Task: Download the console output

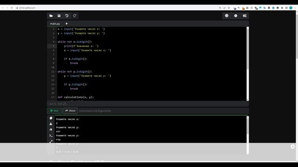Action: [x=51, y=124]
